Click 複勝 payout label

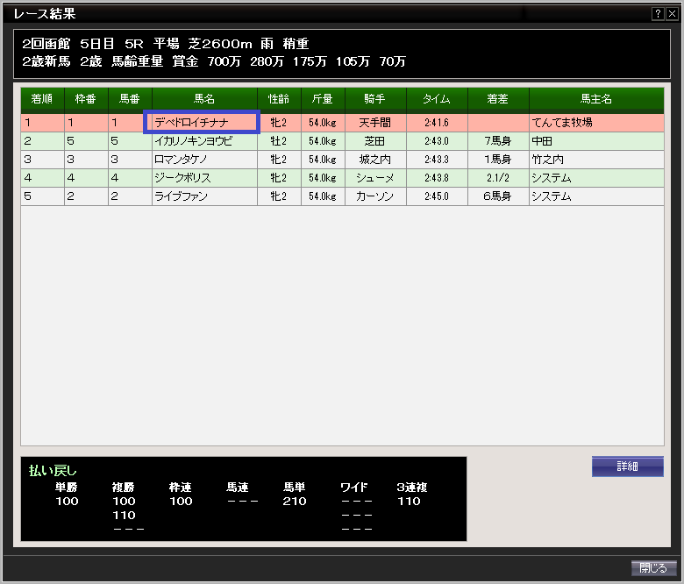tap(124, 487)
